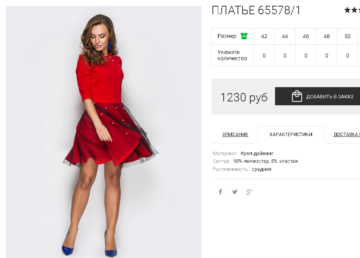This screenshot has height=258, width=360.
Task: Set quantity for size 42
Action: 264,56
